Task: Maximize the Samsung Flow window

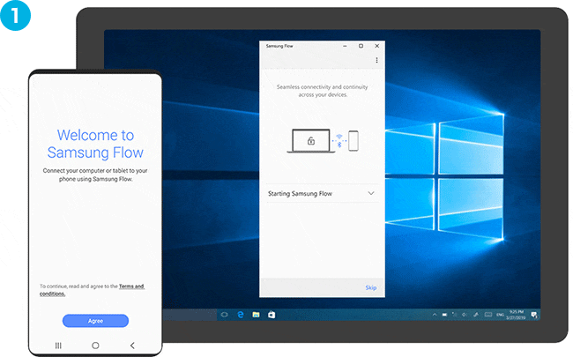Action: [361, 45]
